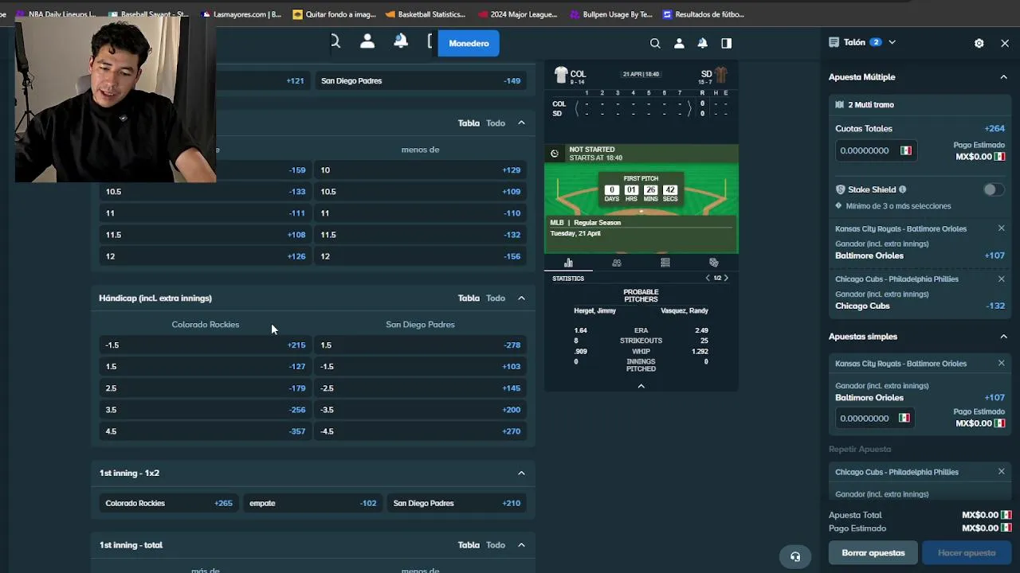Screen dimensions: 1020x573
Task: Open Resultados de fútbo... bookmark
Action: [x=703, y=14]
